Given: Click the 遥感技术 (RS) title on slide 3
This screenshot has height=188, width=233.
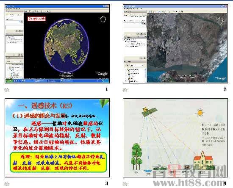Looking at the screenshot, I should point(45,106).
